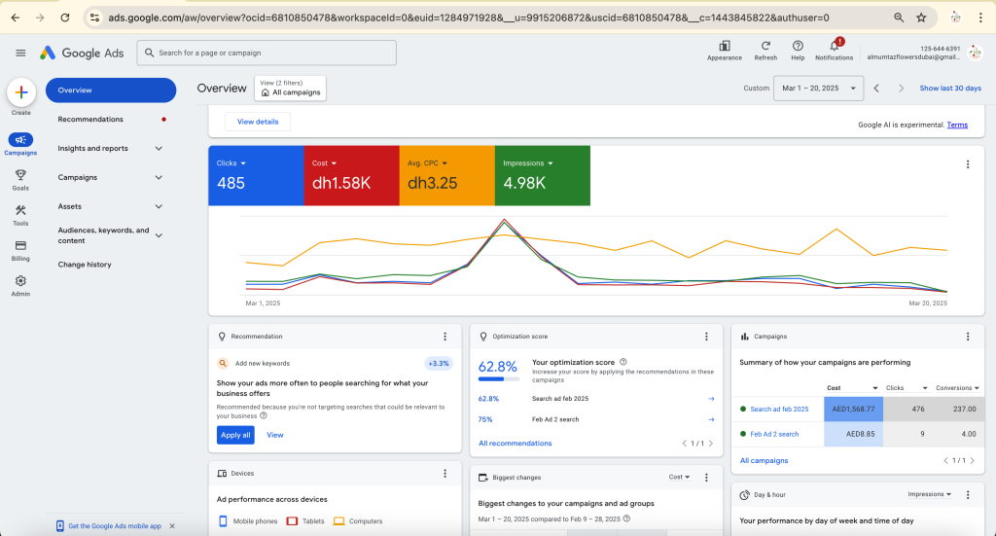Screen dimensions: 996x536
Task: Open Cost metric dropdown on scorecard
Action: click(325, 163)
